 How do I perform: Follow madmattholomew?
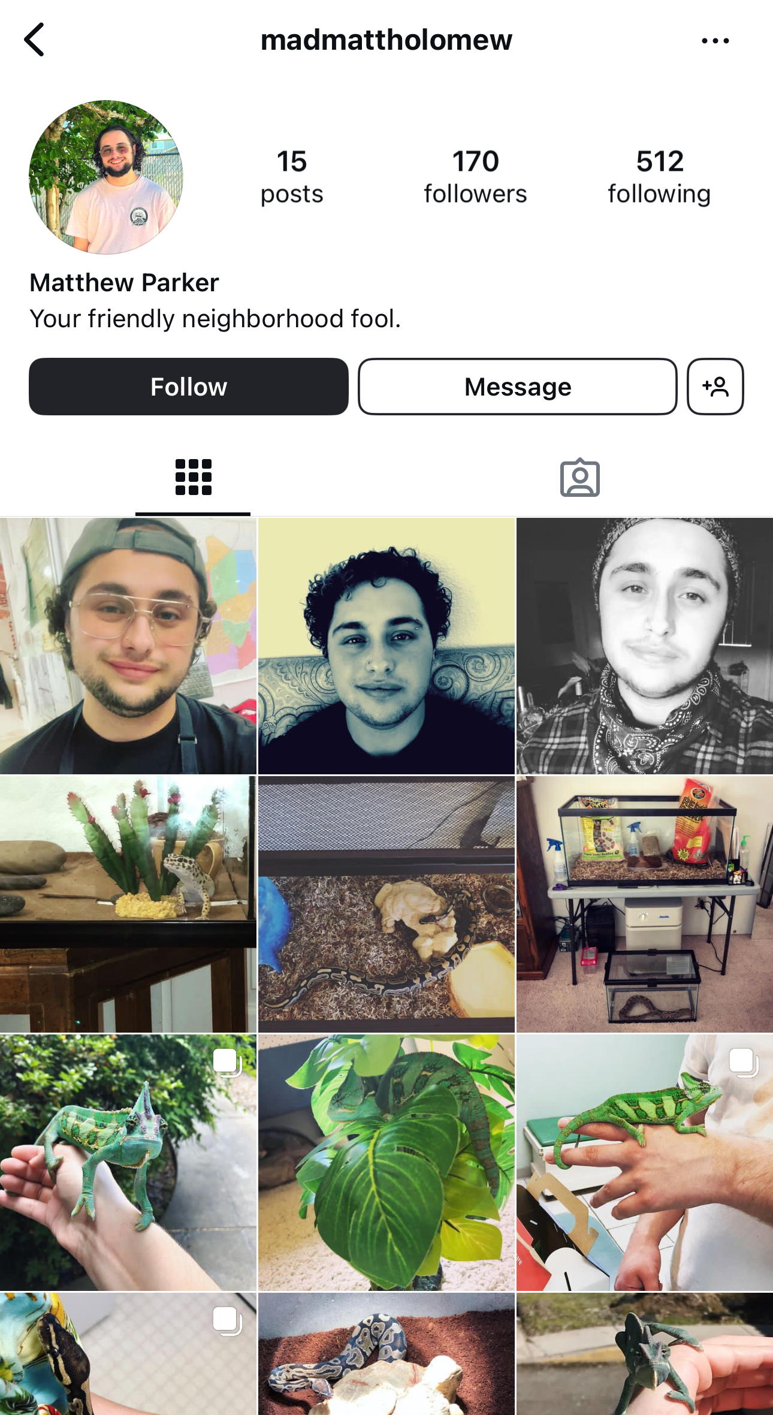189,387
